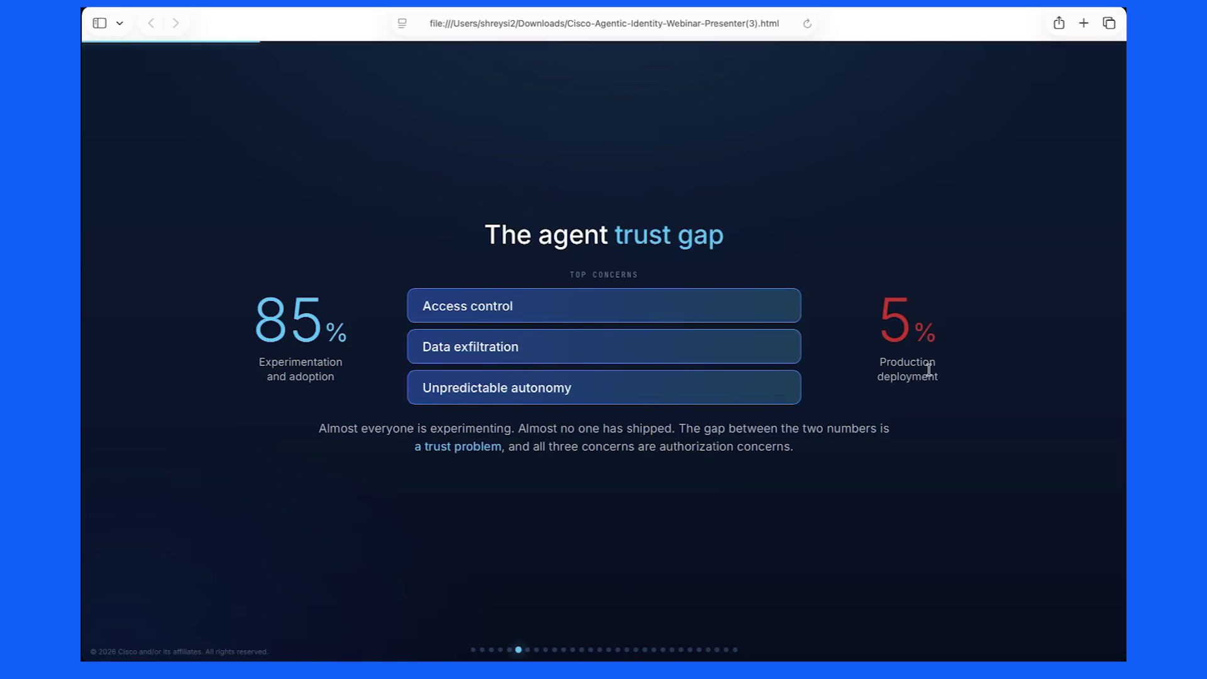Select the Access control concern card

[x=604, y=306]
